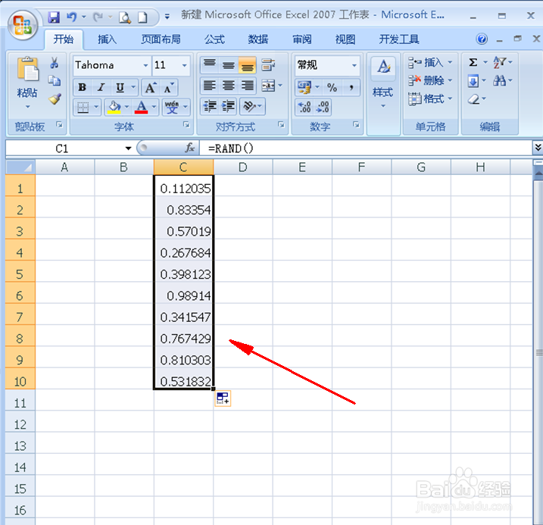Open the font size 11 dropdown

tap(185, 65)
